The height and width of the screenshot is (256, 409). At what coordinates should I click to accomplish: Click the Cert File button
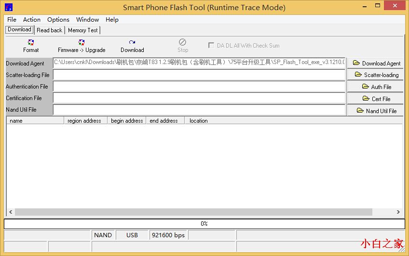pos(375,99)
